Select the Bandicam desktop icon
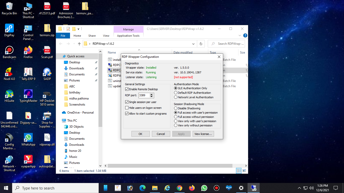 coord(9,52)
